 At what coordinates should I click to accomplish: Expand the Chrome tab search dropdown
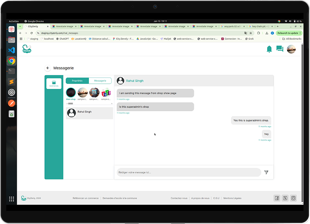tap(20, 26)
